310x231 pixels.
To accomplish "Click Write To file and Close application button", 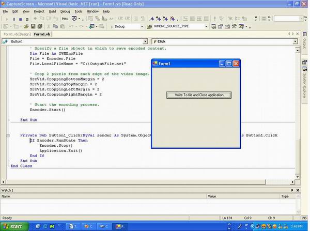I will [x=199, y=95].
